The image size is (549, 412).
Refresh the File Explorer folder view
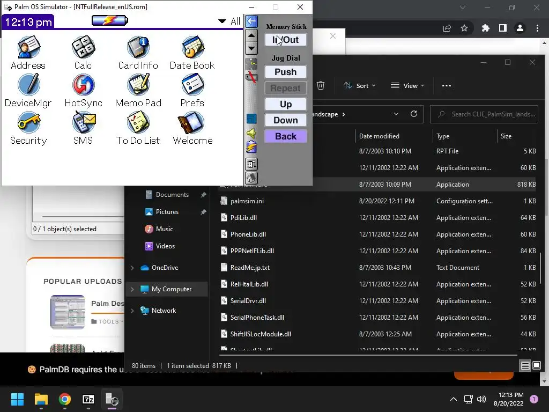tap(413, 114)
